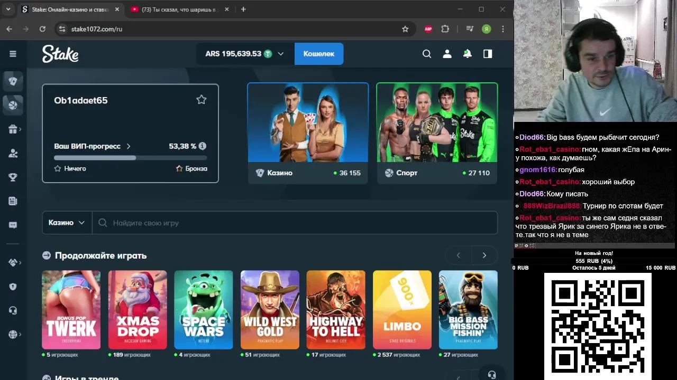This screenshot has height=380, width=677.
Task: Switch to the Stake browser tab
Action: click(70, 9)
